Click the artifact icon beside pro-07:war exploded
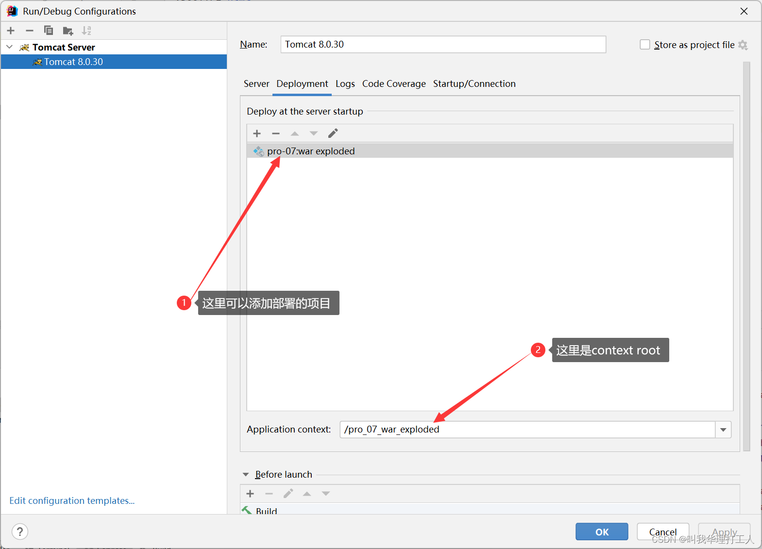 tap(259, 151)
